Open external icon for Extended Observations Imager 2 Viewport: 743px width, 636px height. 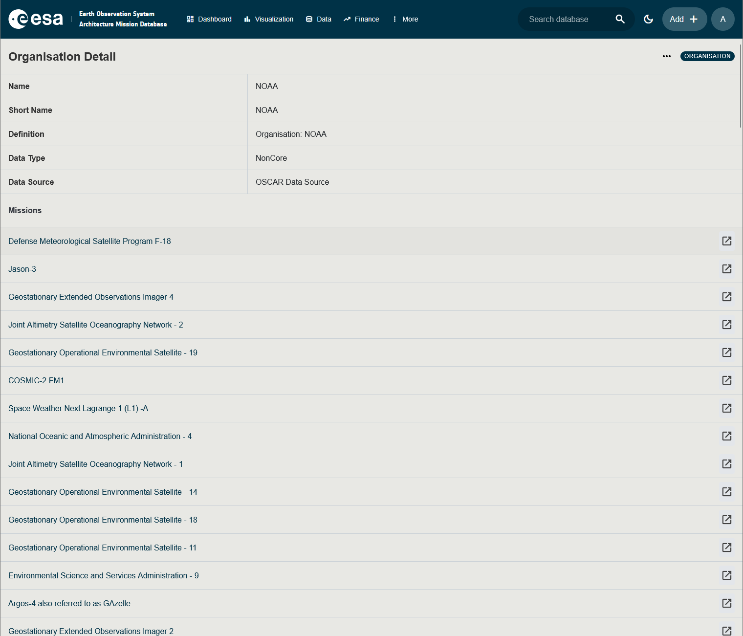[727, 631]
